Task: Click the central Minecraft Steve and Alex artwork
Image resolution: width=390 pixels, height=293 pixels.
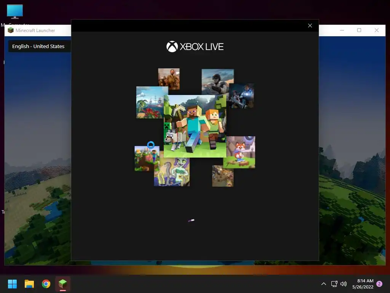Action: click(195, 126)
